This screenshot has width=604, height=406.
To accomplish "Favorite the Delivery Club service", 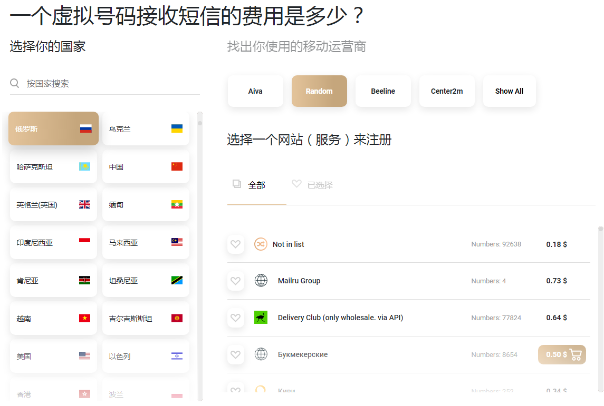I will click(236, 318).
